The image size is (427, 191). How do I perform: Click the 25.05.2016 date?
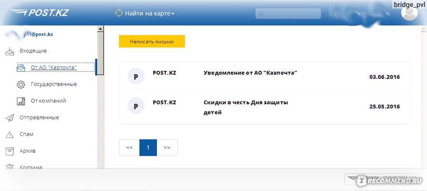[x=384, y=106]
